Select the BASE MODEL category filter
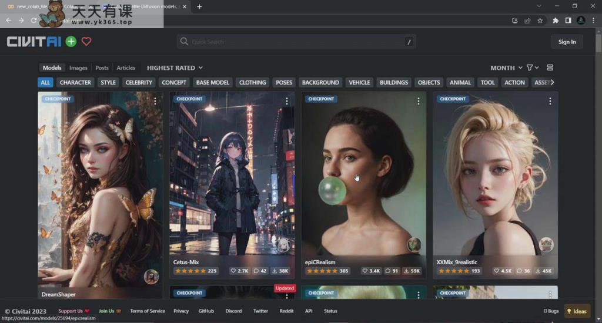The image size is (602, 323). 213,82
